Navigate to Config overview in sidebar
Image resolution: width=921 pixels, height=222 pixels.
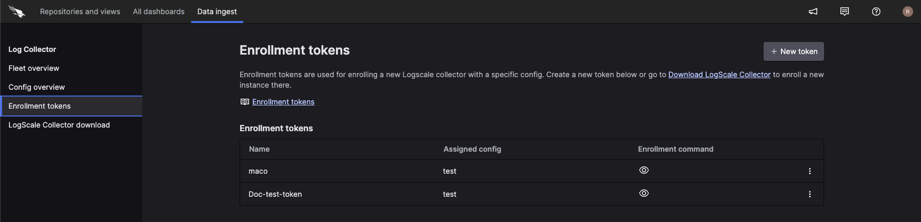(37, 87)
